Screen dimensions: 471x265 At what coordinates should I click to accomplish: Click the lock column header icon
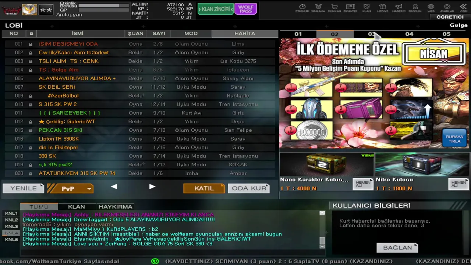pos(31,33)
